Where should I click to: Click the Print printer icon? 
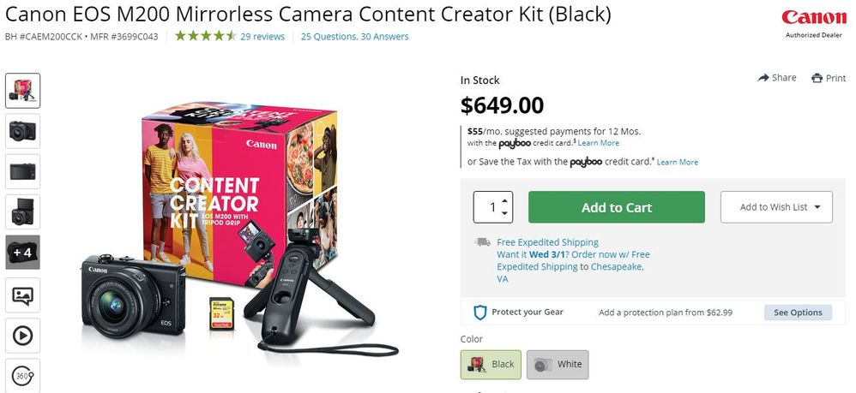click(x=817, y=78)
